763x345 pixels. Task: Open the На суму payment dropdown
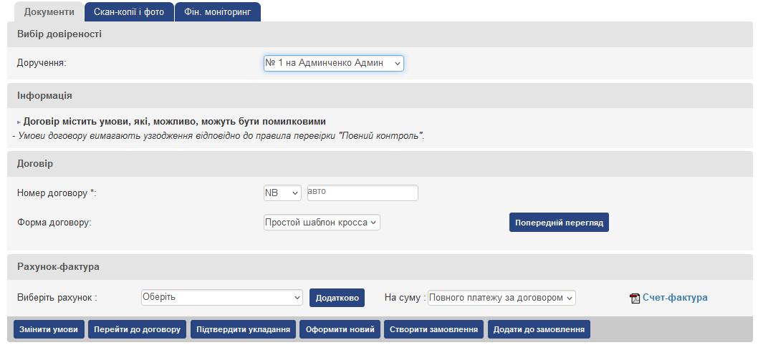tap(502, 297)
